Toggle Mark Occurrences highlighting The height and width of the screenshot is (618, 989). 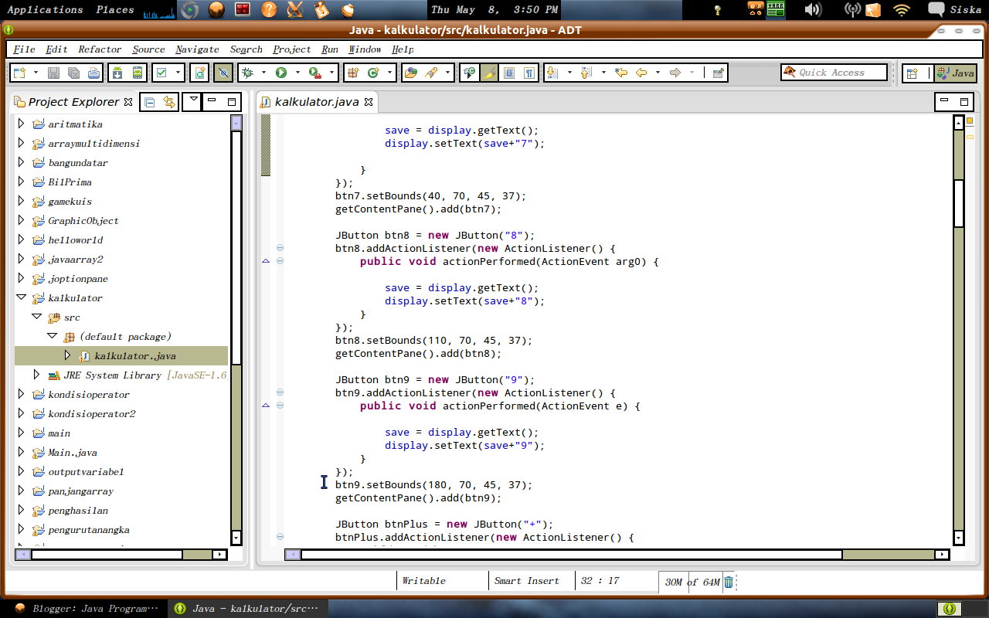[x=490, y=72]
